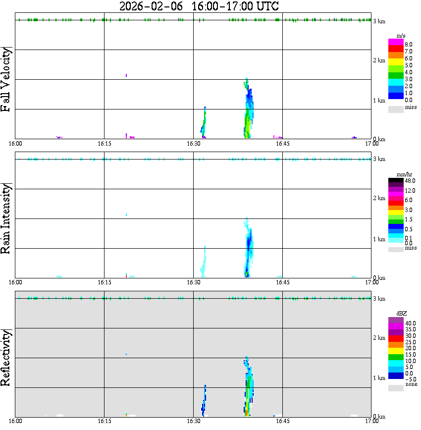Click the date and time title at top
421x430 pixels.
click(199, 6)
